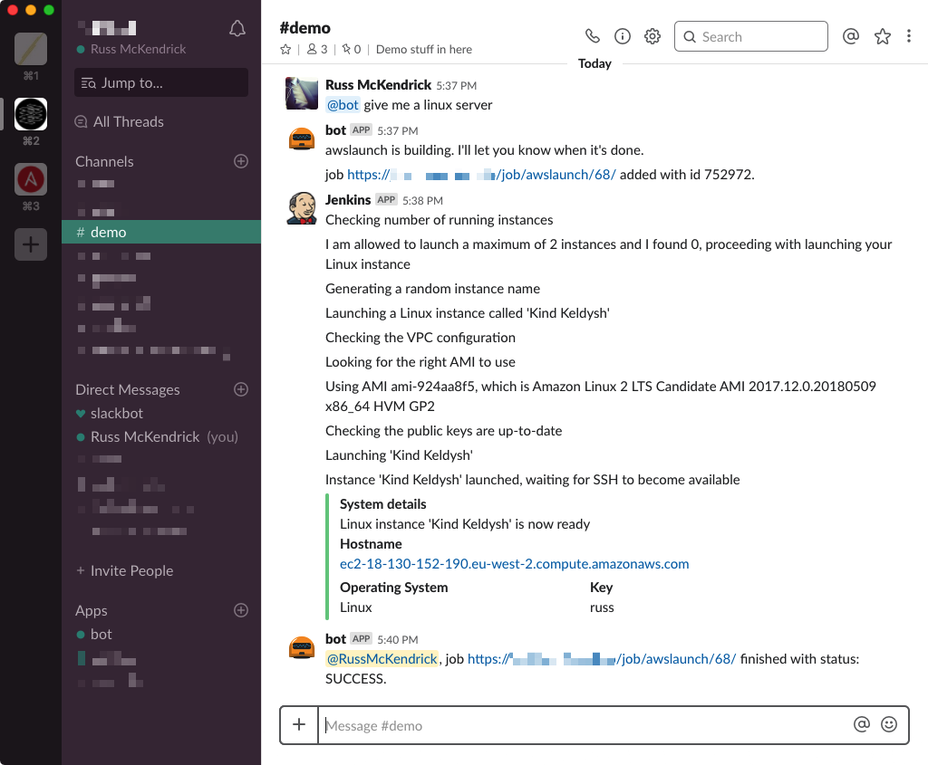Screen dimensions: 928x765
Task: Open notification preferences bell icon
Action: click(237, 28)
